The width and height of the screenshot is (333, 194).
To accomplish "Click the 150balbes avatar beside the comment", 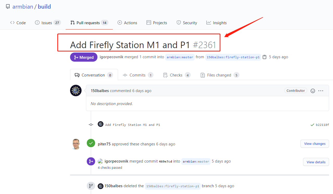I will click(76, 90).
